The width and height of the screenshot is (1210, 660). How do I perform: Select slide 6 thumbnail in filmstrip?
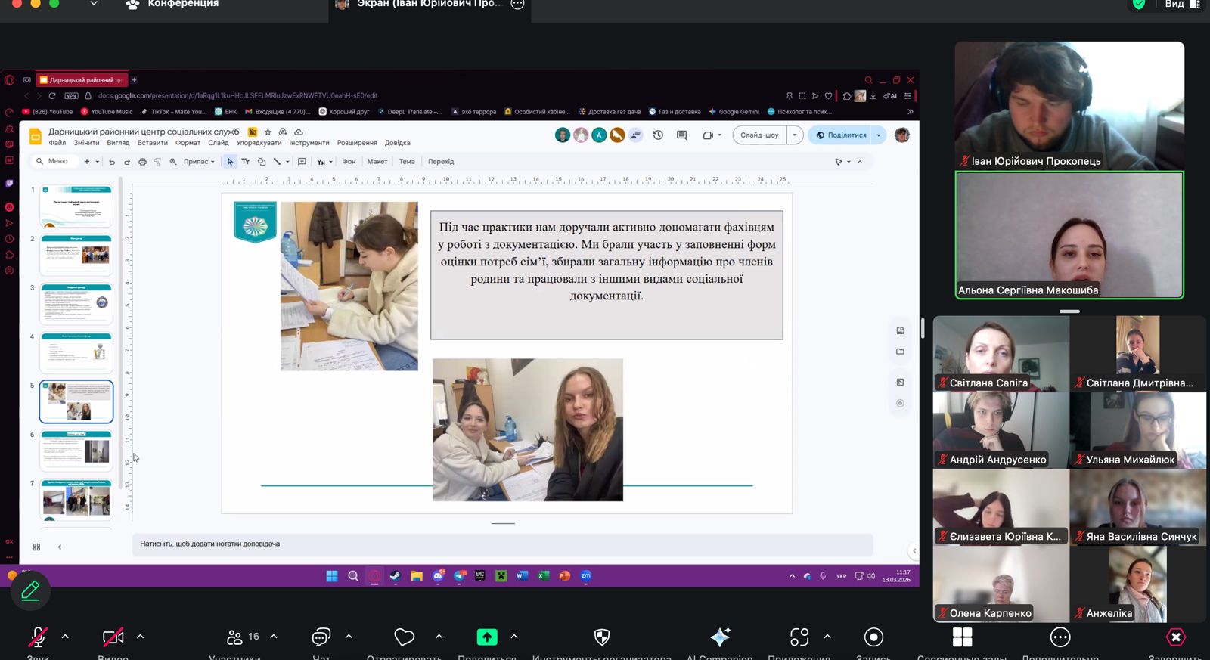76,451
